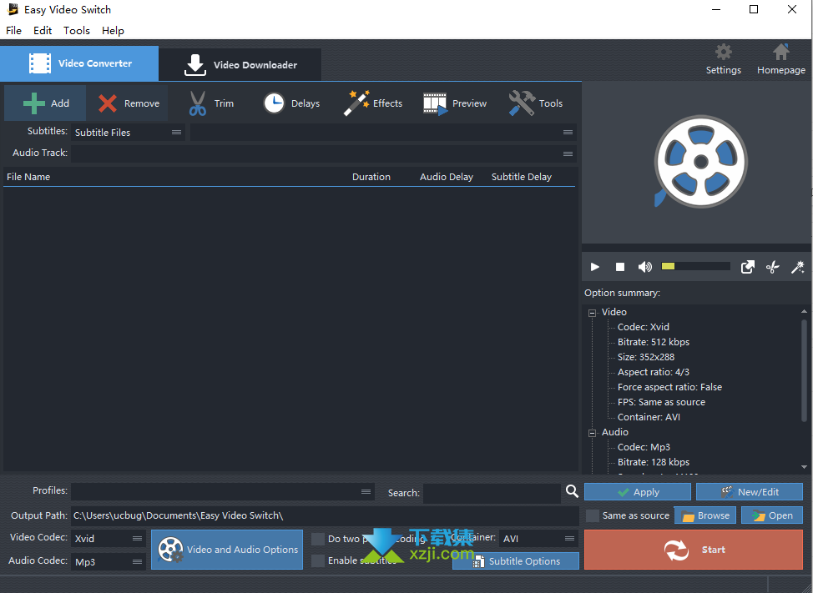Click the Apply profile button
813x593 pixels.
click(x=638, y=492)
